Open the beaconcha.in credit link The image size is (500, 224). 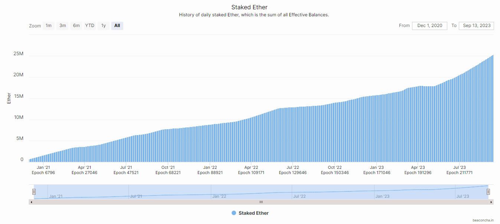click(x=483, y=220)
